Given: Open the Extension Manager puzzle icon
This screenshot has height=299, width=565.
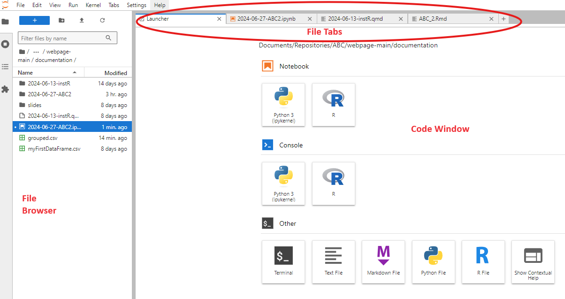Looking at the screenshot, I should (x=6, y=89).
